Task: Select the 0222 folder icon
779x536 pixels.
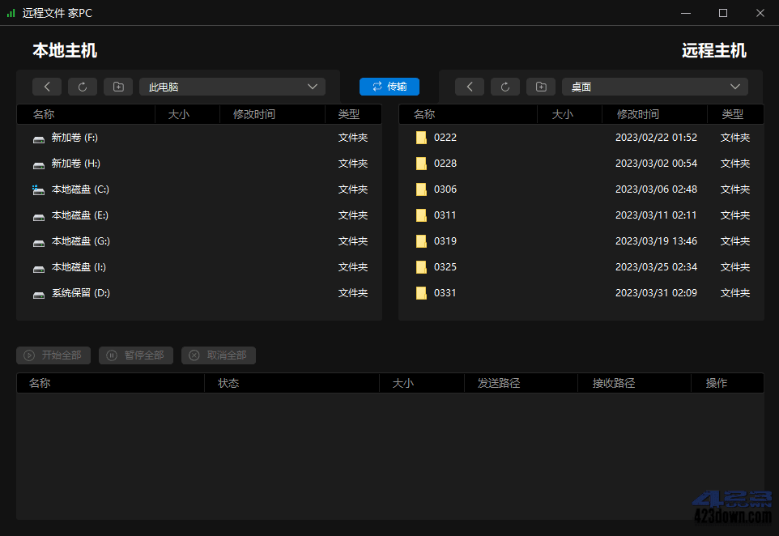Action: [421, 138]
